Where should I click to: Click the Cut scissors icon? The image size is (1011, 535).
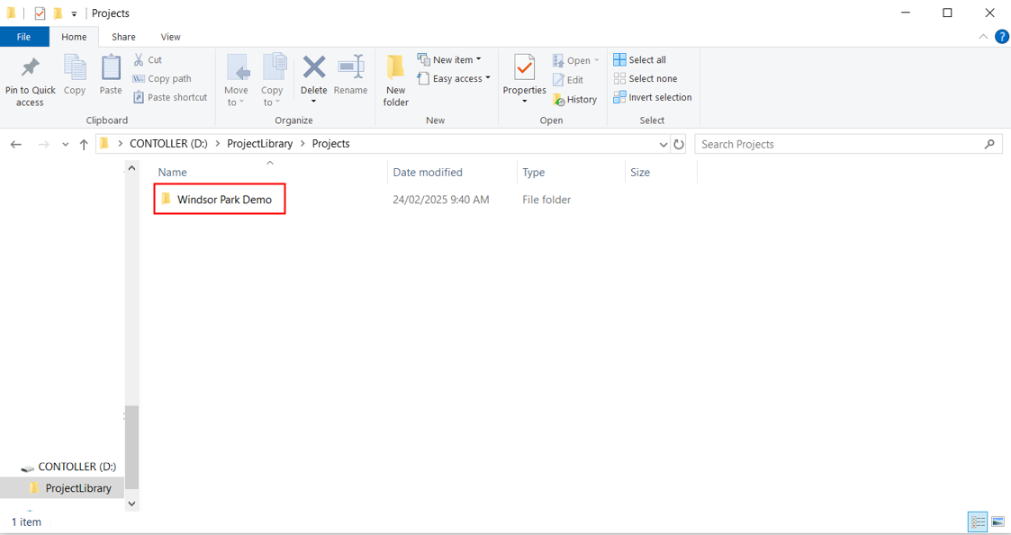[x=139, y=60]
